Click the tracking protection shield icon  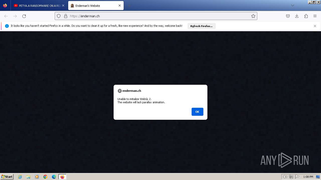click(x=59, y=16)
